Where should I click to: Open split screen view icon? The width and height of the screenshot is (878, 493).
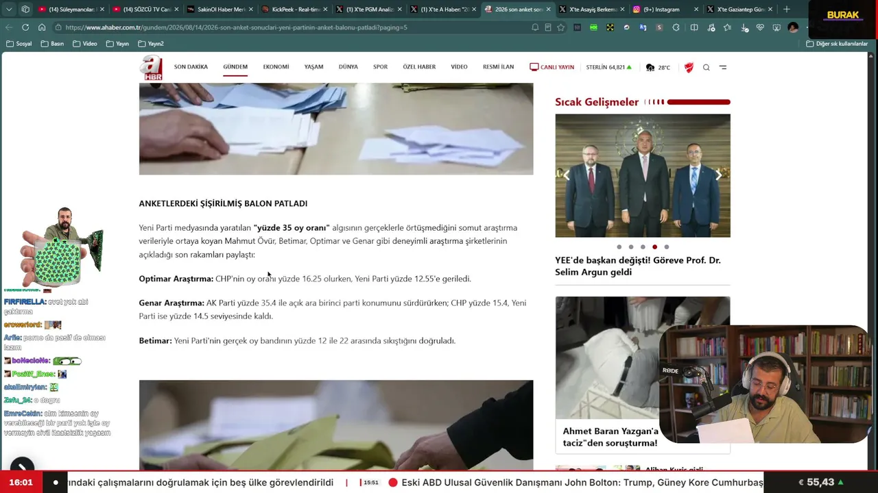(x=694, y=27)
